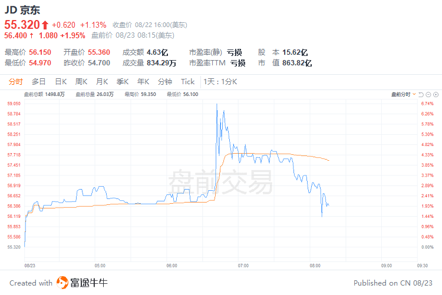Click the 成交额 4.63亿 value
The width and height of the screenshot is (442, 295).
[x=157, y=52]
